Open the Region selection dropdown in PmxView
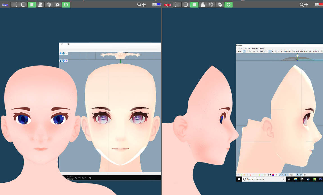The image size is (323, 195). [263, 51]
